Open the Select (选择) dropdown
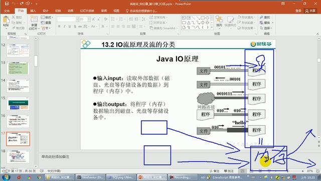 pos(266,28)
